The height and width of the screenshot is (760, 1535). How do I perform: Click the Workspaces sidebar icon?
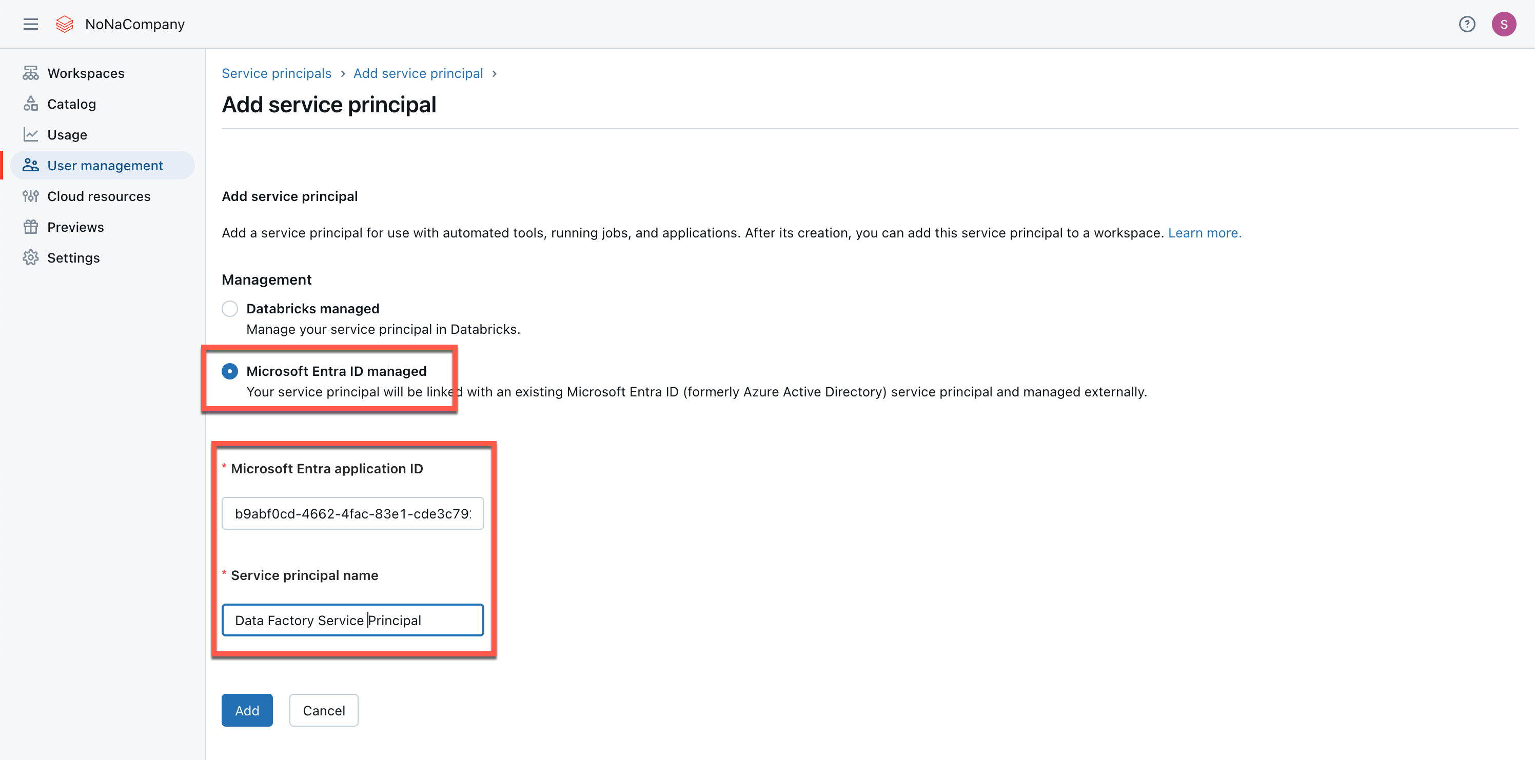point(30,73)
